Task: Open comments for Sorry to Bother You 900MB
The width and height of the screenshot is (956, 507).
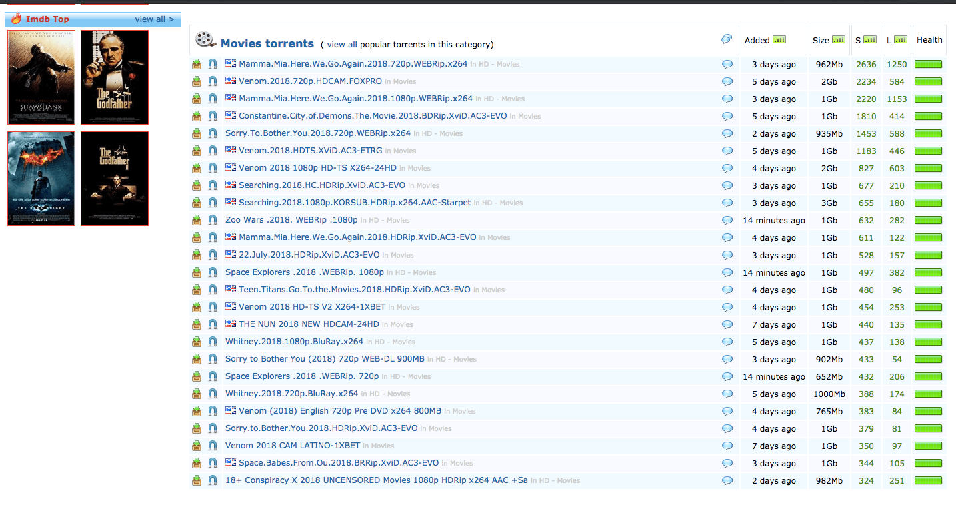Action: point(727,359)
